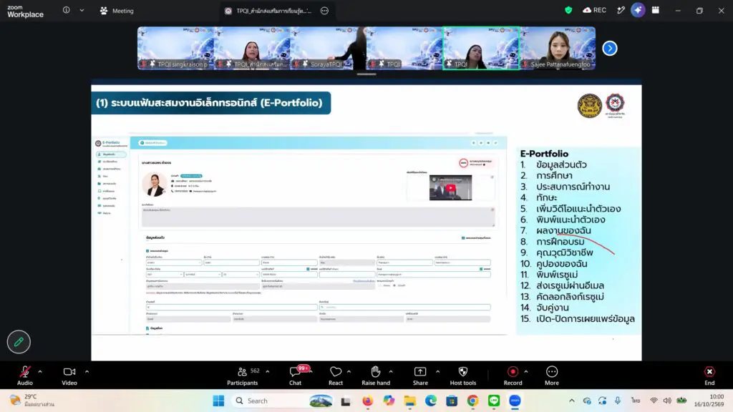The width and height of the screenshot is (733, 412).
Task: Open the 29°C weather widget
Action: tap(31, 401)
